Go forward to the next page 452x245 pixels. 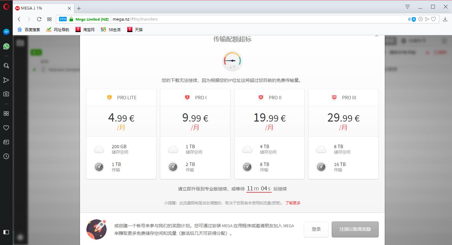(29, 19)
